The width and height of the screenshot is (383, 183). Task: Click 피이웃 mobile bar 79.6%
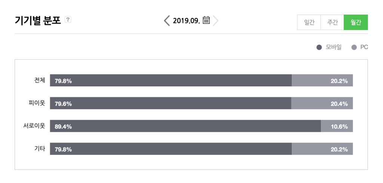pyautogui.click(x=171, y=103)
